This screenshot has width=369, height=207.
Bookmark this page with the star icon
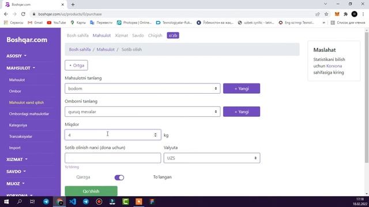[326, 14]
